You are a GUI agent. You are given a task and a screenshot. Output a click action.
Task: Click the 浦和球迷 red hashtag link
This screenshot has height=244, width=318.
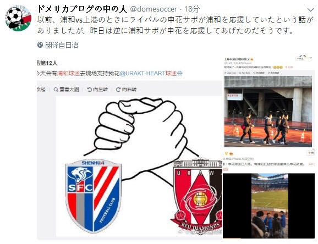tap(68, 73)
